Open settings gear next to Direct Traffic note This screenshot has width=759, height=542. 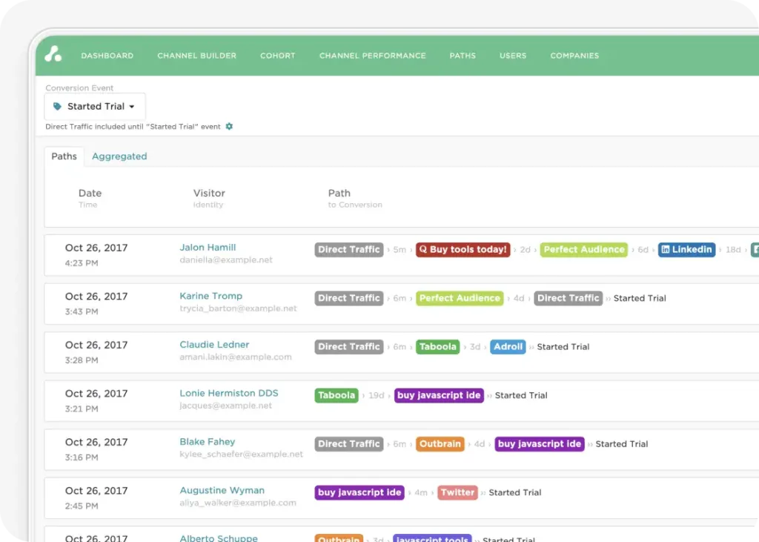229,127
